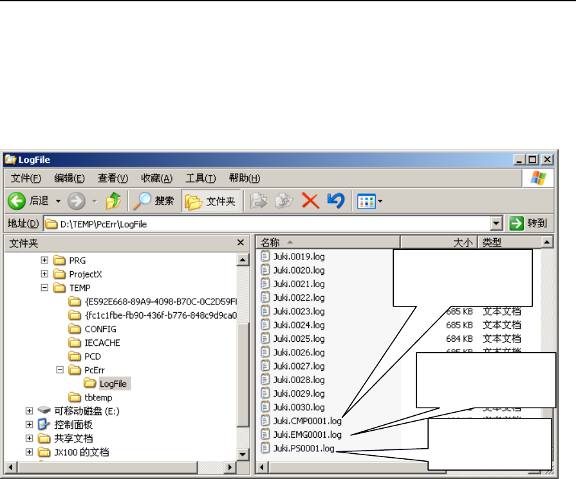Expand the JX100 的文档 node
This screenshot has width=576, height=479.
[30, 452]
